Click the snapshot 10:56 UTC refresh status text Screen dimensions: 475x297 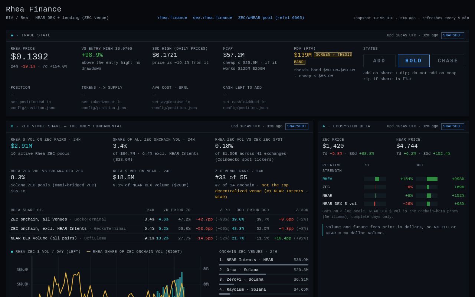411,18
